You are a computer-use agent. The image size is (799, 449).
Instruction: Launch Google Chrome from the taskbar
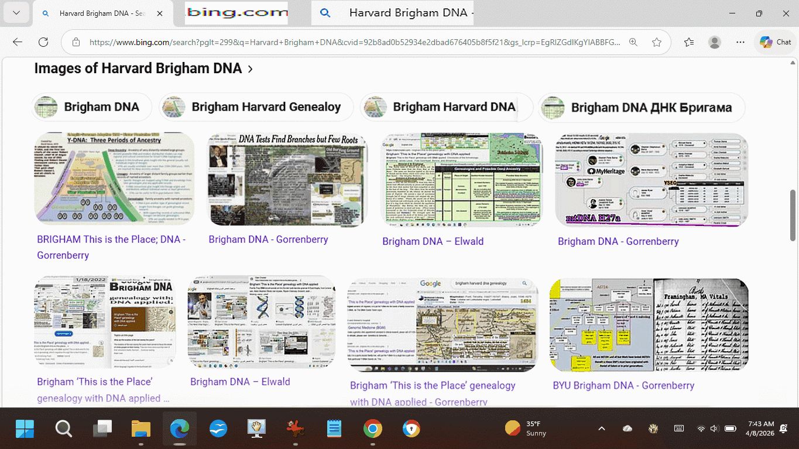[372, 429]
